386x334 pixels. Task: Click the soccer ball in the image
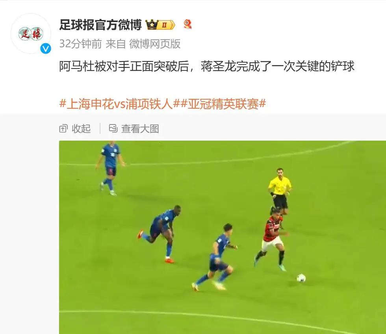pos(301,278)
